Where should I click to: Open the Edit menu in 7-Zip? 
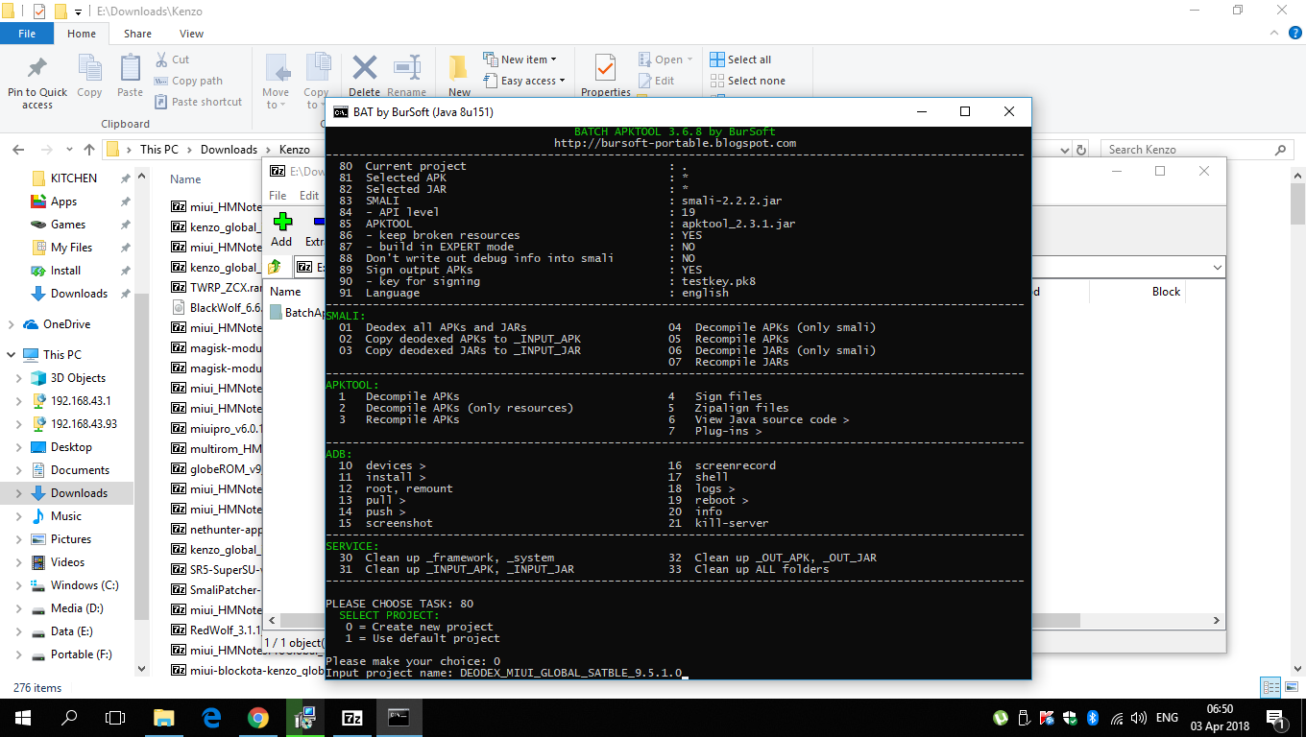[309, 194]
